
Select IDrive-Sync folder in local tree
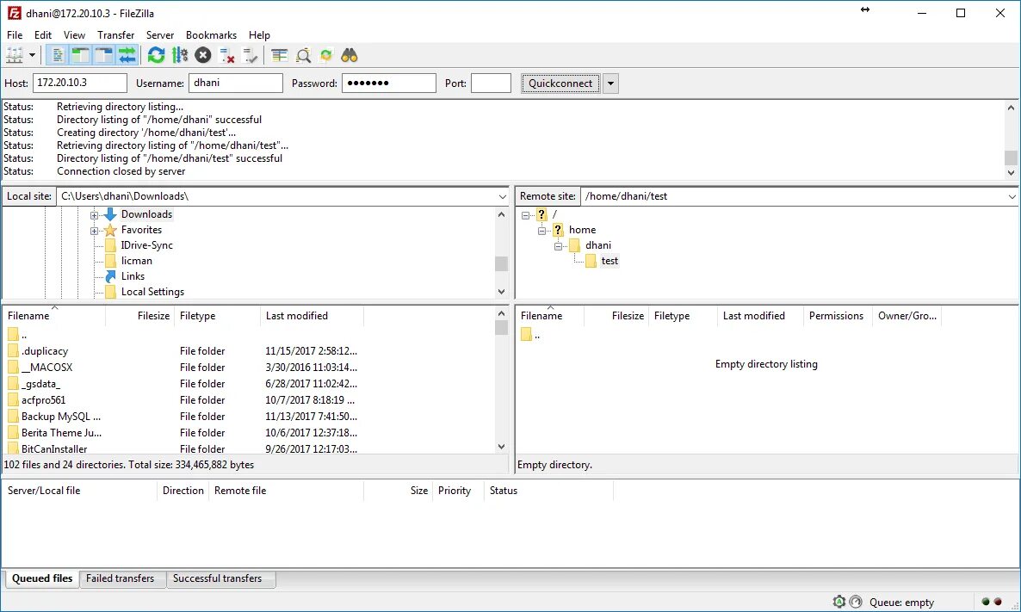point(146,245)
